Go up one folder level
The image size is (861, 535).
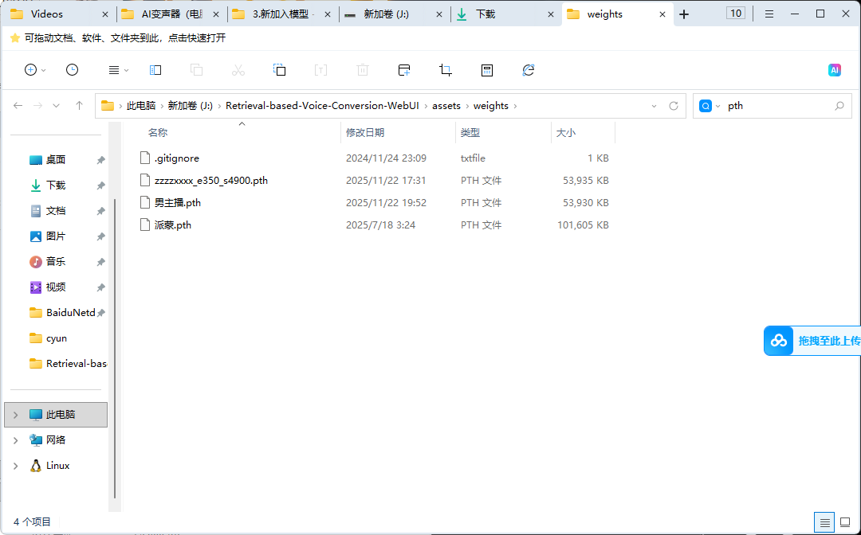coord(79,105)
